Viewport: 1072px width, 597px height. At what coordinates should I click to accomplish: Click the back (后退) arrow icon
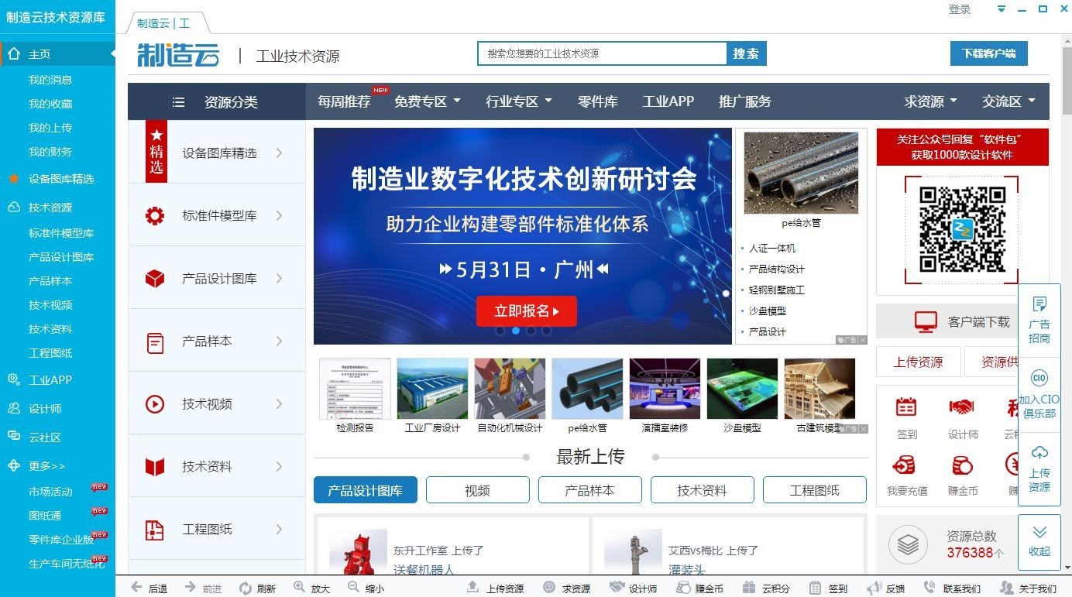(x=136, y=588)
